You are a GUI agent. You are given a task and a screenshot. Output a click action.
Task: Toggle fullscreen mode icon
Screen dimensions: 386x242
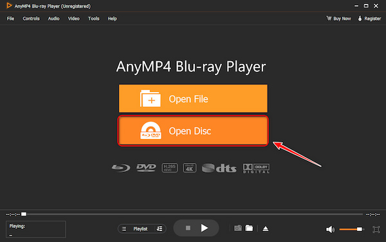(x=376, y=229)
